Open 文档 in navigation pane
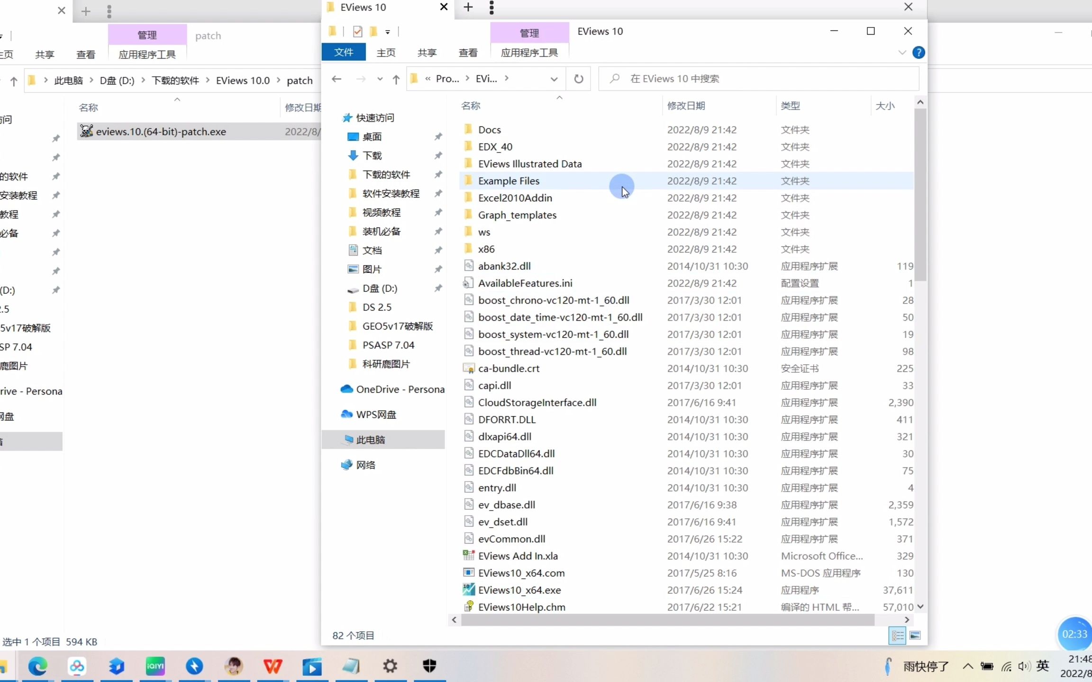 [x=372, y=251]
